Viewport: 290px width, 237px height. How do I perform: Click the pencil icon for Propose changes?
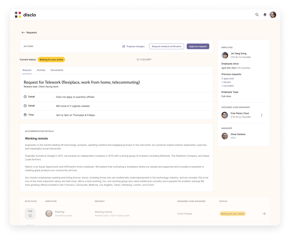pos(124,47)
